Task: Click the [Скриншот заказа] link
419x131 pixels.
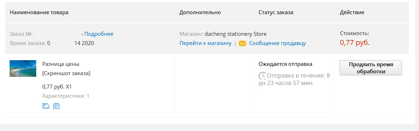Action: coord(66,73)
